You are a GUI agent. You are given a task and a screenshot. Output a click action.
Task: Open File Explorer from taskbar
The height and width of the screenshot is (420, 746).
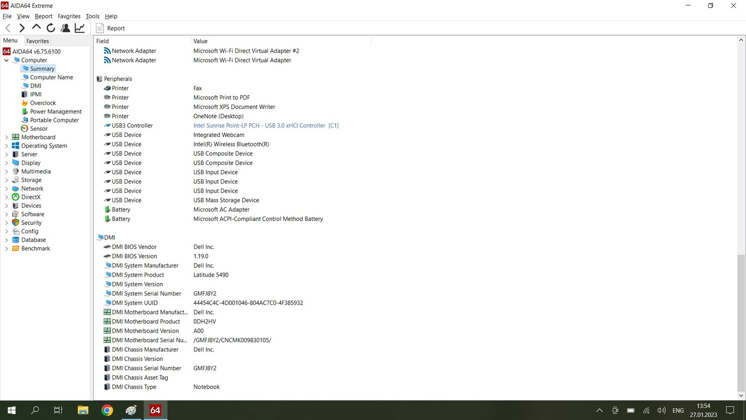(x=83, y=410)
